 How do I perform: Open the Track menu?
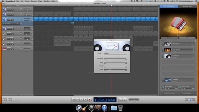[x=27, y=1]
